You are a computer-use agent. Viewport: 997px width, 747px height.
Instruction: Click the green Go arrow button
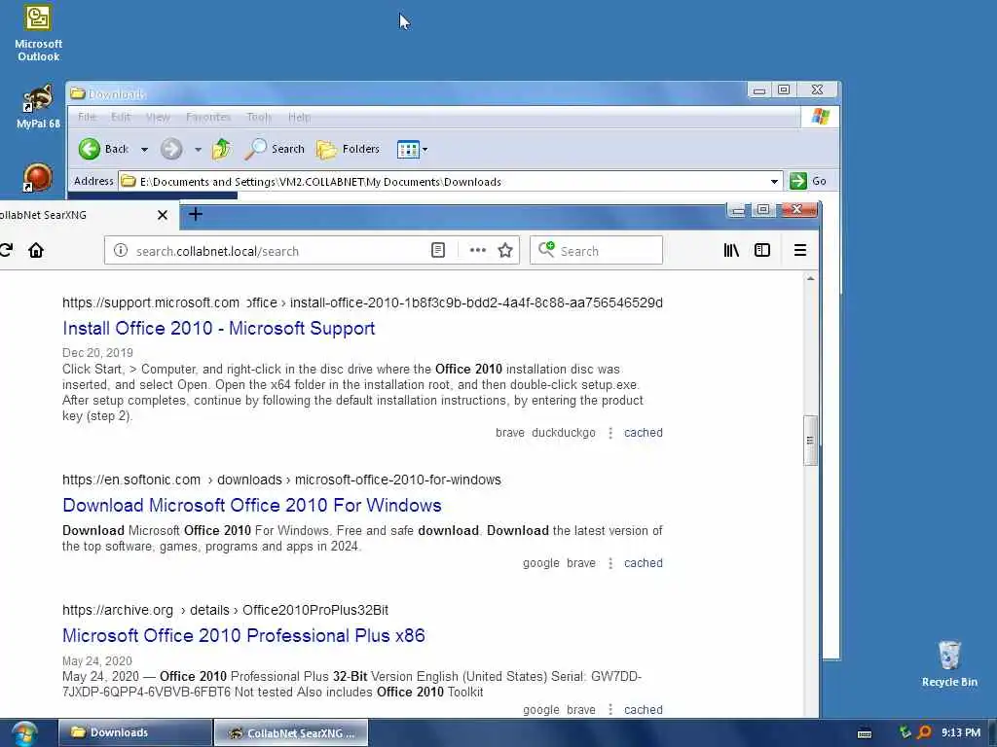[798, 181]
